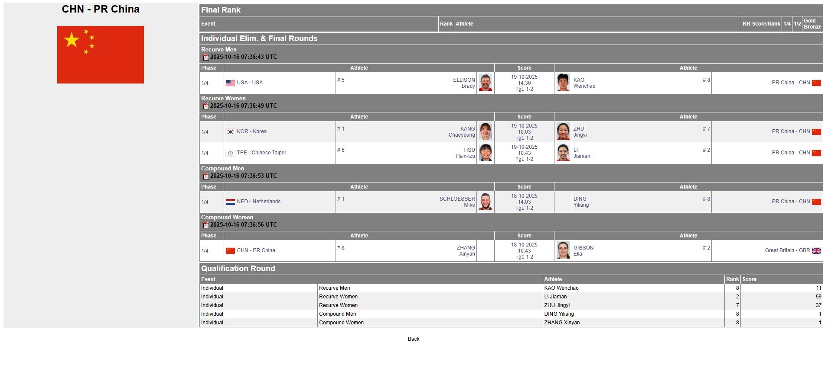Screen dimensions: 828x365
Task: Select athlete KANG Chaeyoung
Action: (x=462, y=132)
